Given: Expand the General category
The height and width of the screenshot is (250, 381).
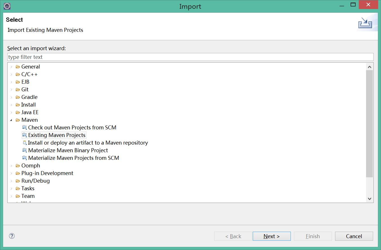Looking at the screenshot, I should pos(11,67).
